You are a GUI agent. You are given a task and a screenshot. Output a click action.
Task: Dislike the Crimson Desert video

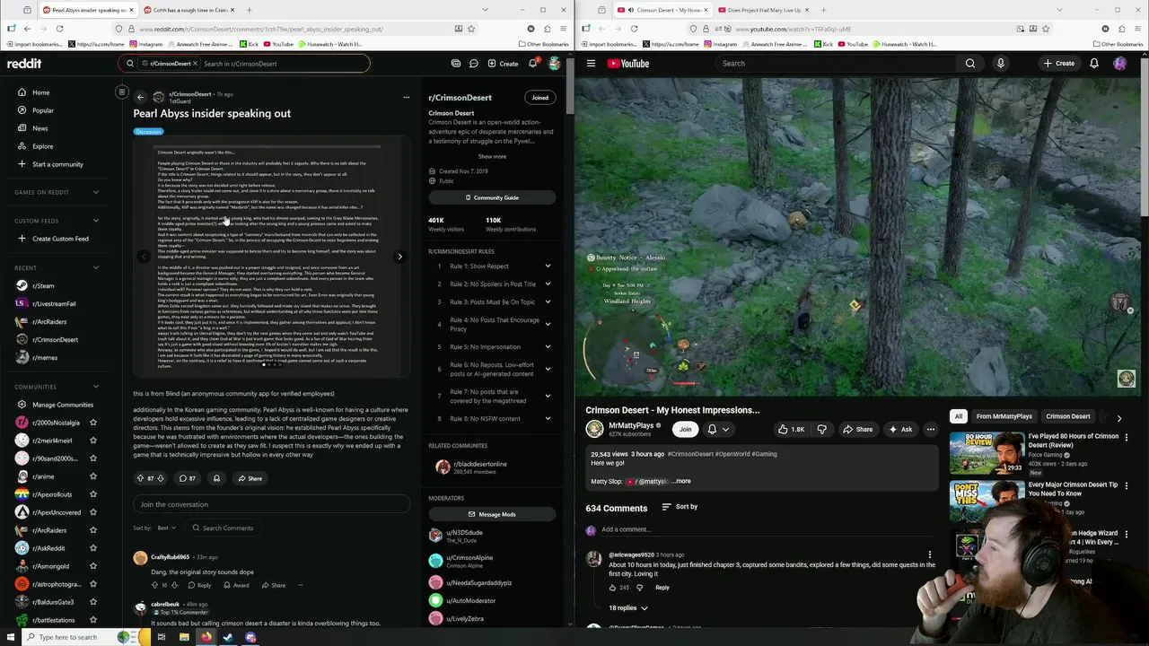tap(820, 429)
